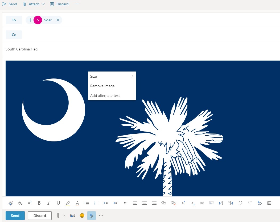The image size is (280, 222).
Task: Toggle strikethrough formatting
Action: pyautogui.click(x=202, y=203)
